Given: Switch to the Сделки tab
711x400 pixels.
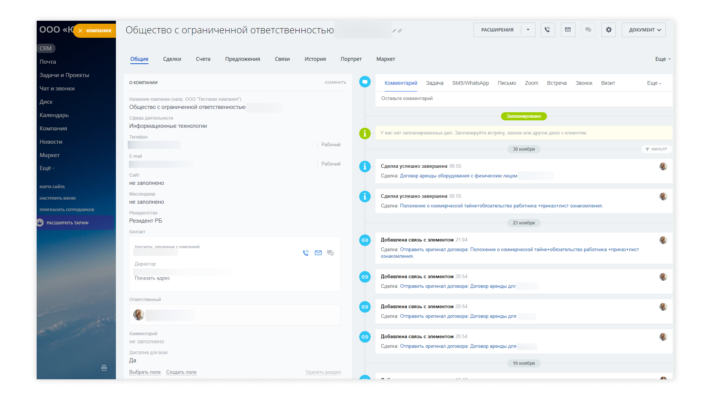Looking at the screenshot, I should [x=172, y=59].
